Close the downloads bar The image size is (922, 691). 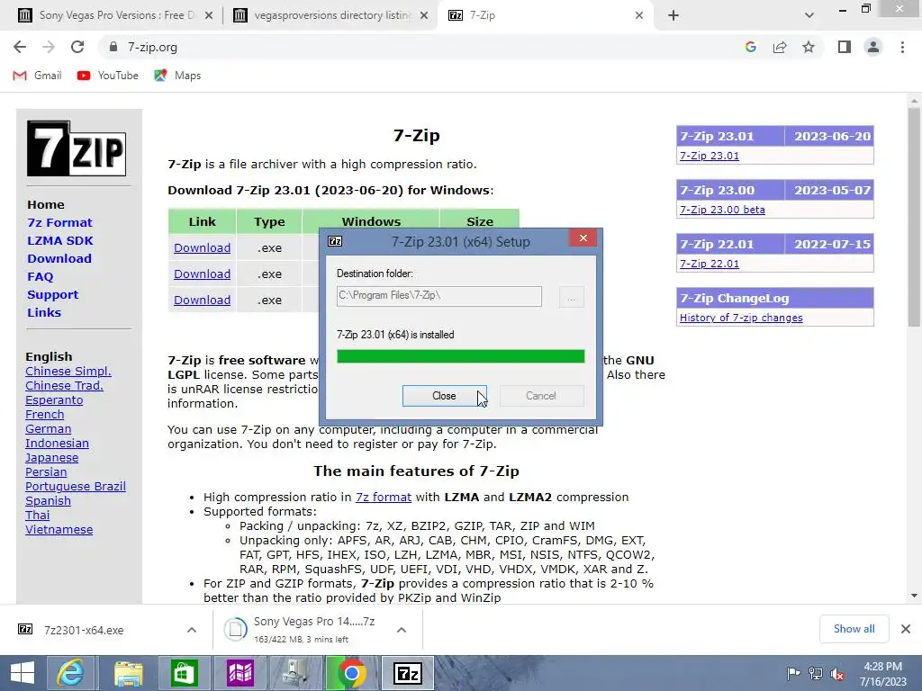point(906,629)
